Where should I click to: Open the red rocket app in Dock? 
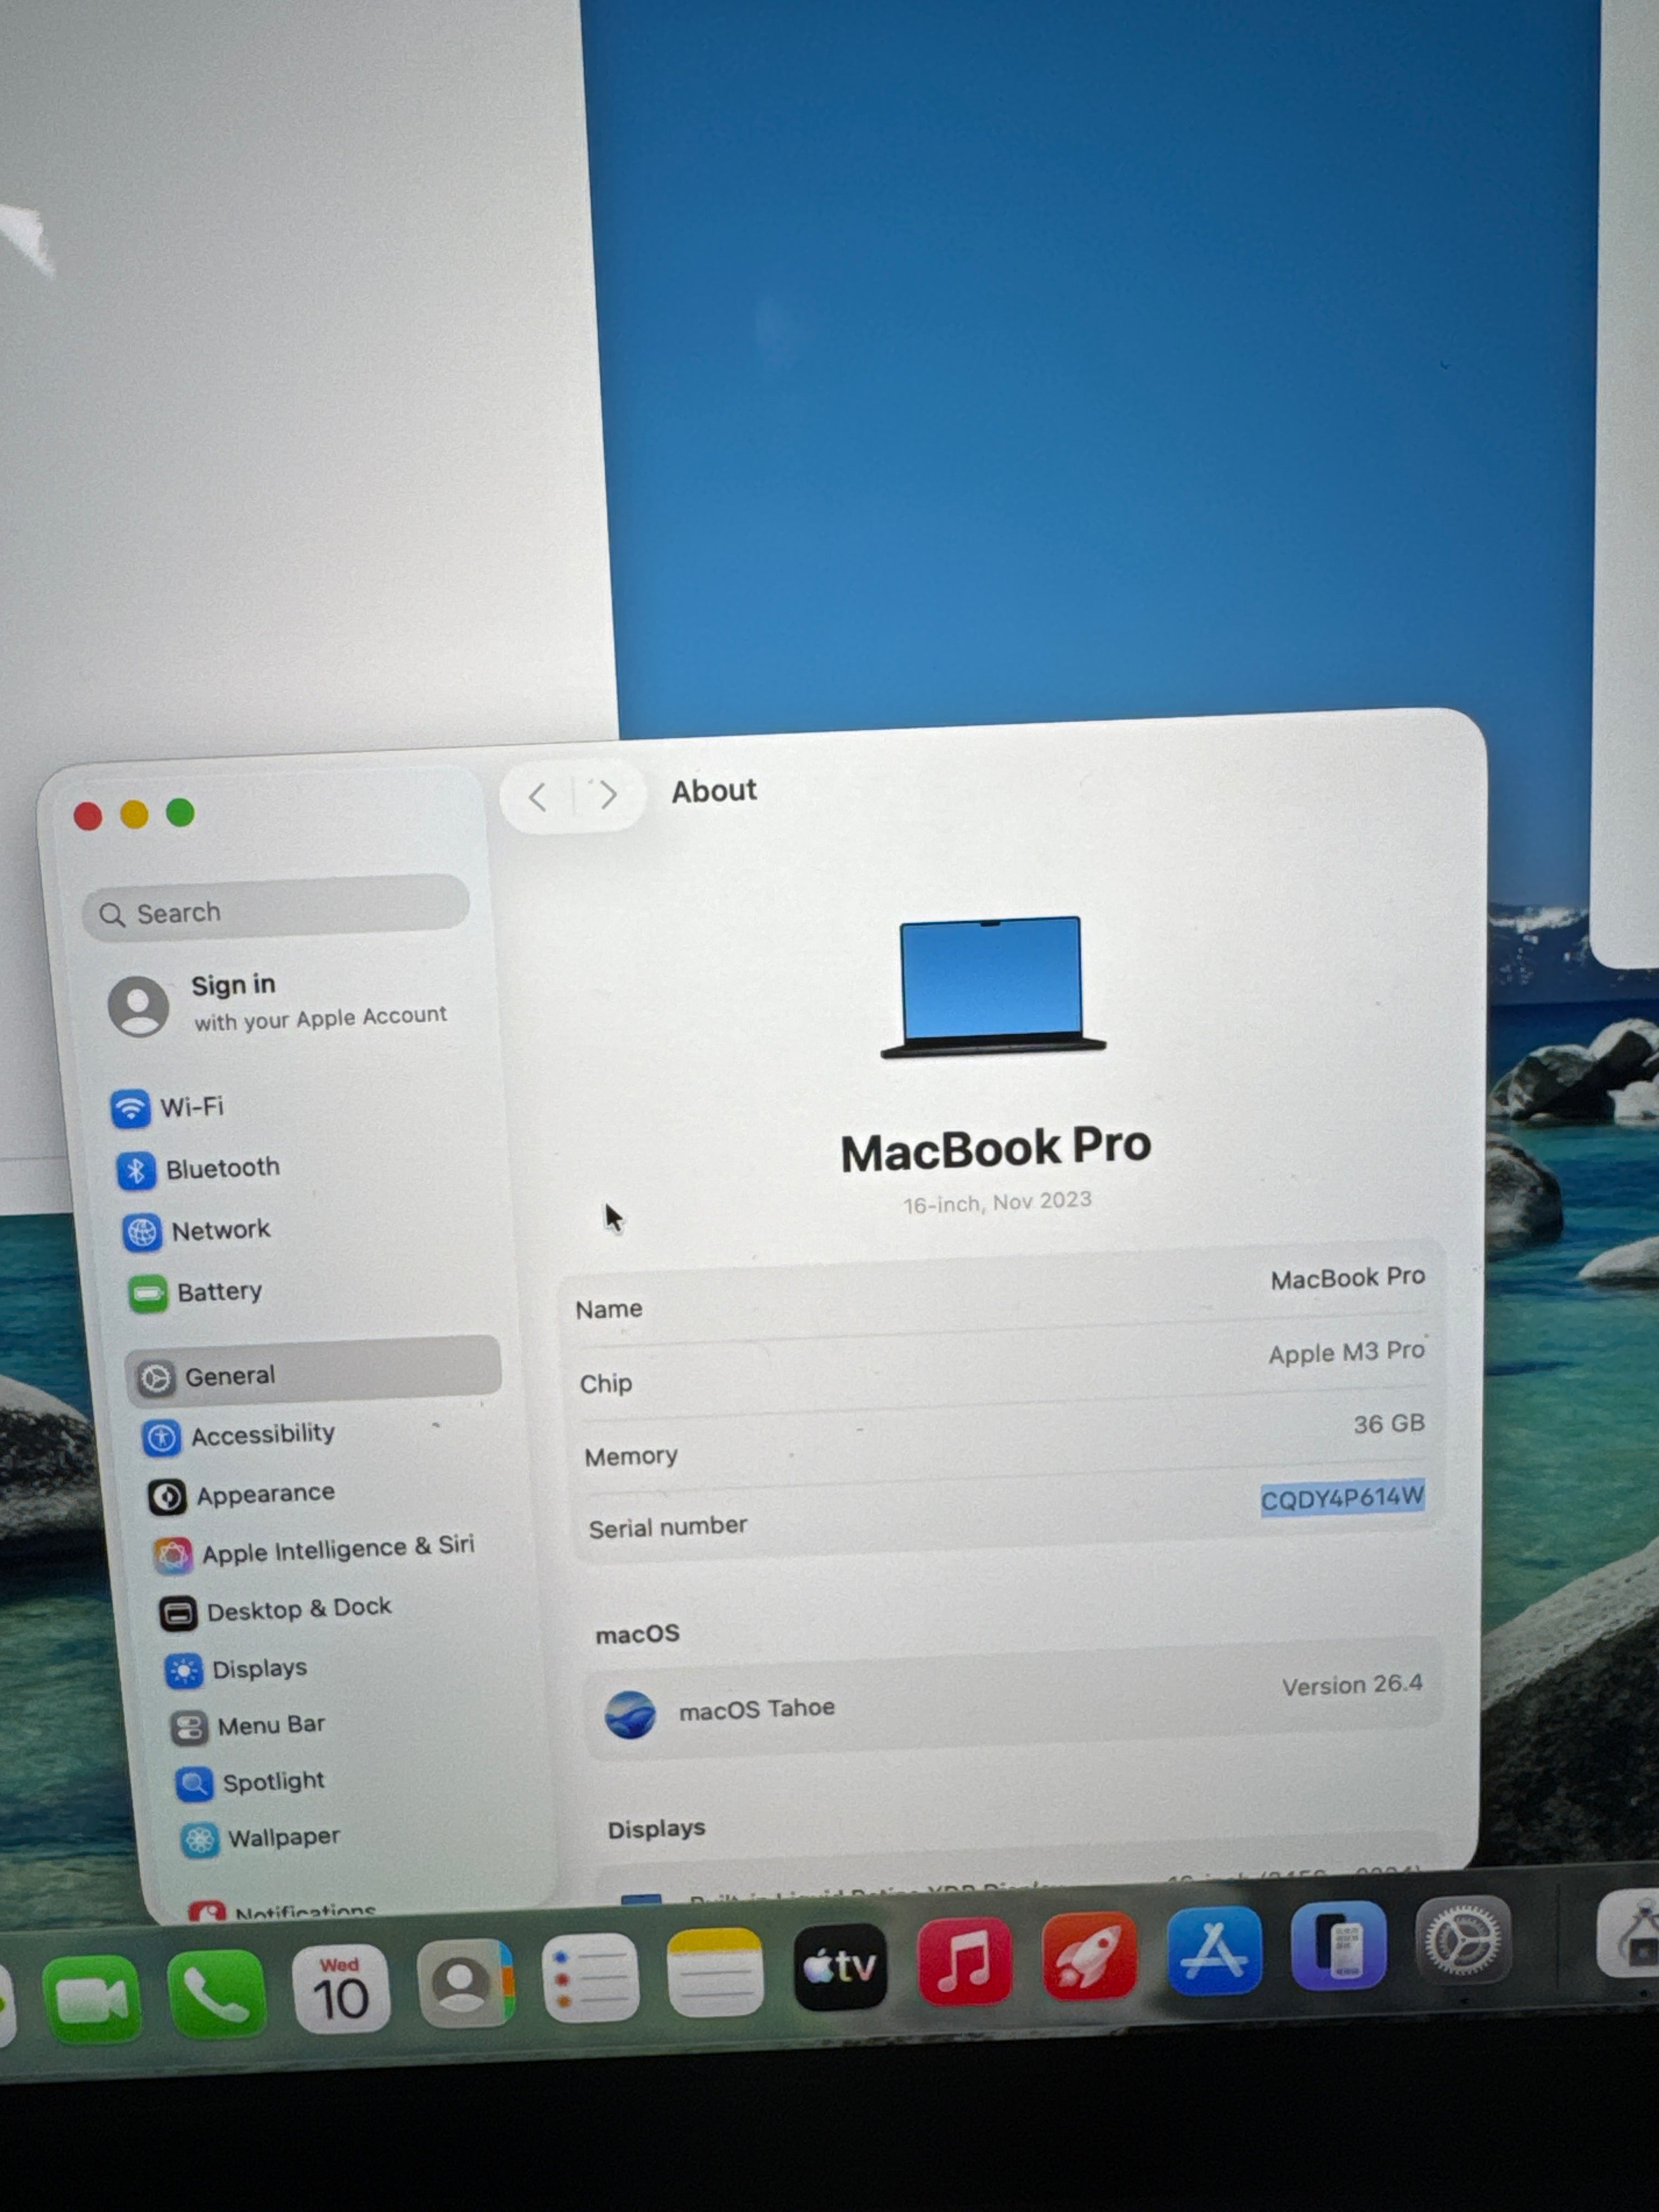coord(1090,1955)
